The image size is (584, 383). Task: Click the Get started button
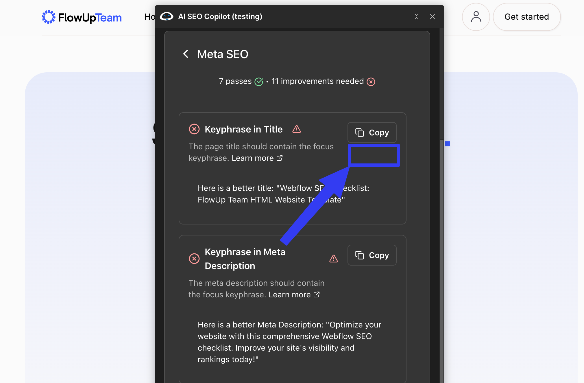(527, 17)
